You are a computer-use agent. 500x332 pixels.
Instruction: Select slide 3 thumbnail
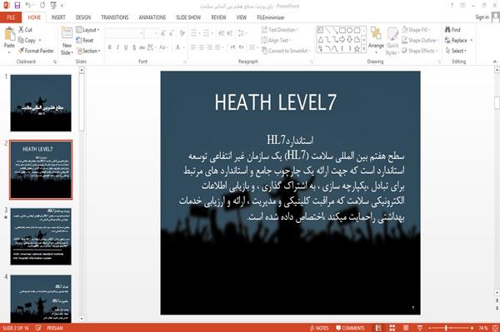(41, 236)
